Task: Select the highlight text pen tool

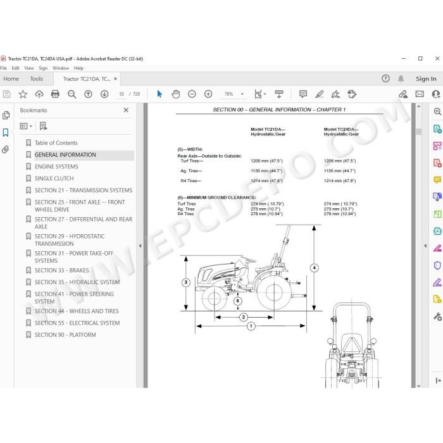Action: [319, 94]
